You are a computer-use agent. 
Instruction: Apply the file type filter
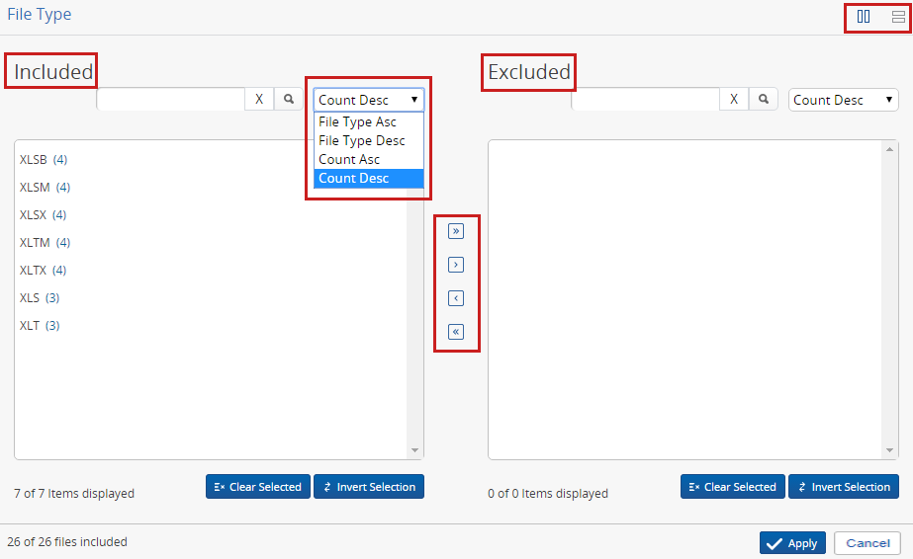coord(792,543)
